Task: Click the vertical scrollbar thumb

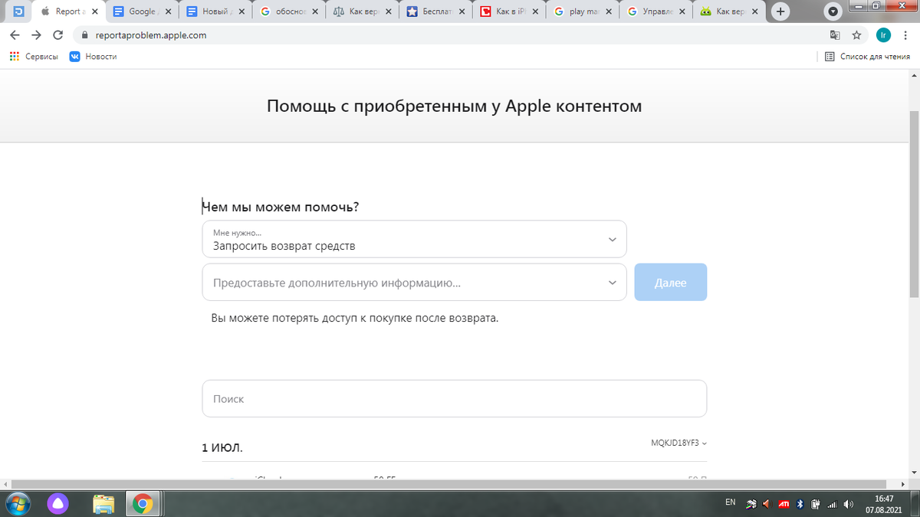Action: click(914, 203)
